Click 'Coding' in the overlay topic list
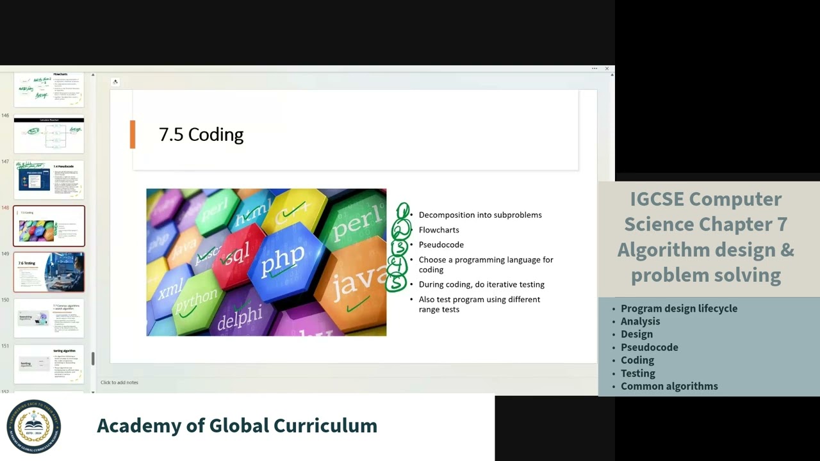Viewport: 820px width, 461px height. [637, 360]
